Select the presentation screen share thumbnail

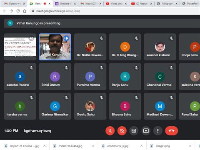(20, 47)
